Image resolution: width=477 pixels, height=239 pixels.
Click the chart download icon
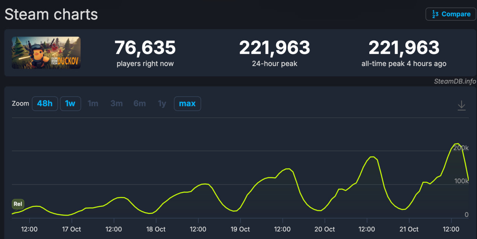point(461,106)
